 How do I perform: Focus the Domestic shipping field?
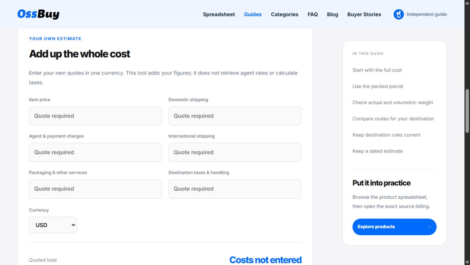(235, 116)
